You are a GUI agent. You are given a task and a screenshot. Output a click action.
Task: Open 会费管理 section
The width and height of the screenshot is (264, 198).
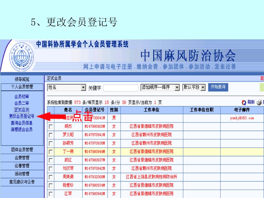(22, 158)
